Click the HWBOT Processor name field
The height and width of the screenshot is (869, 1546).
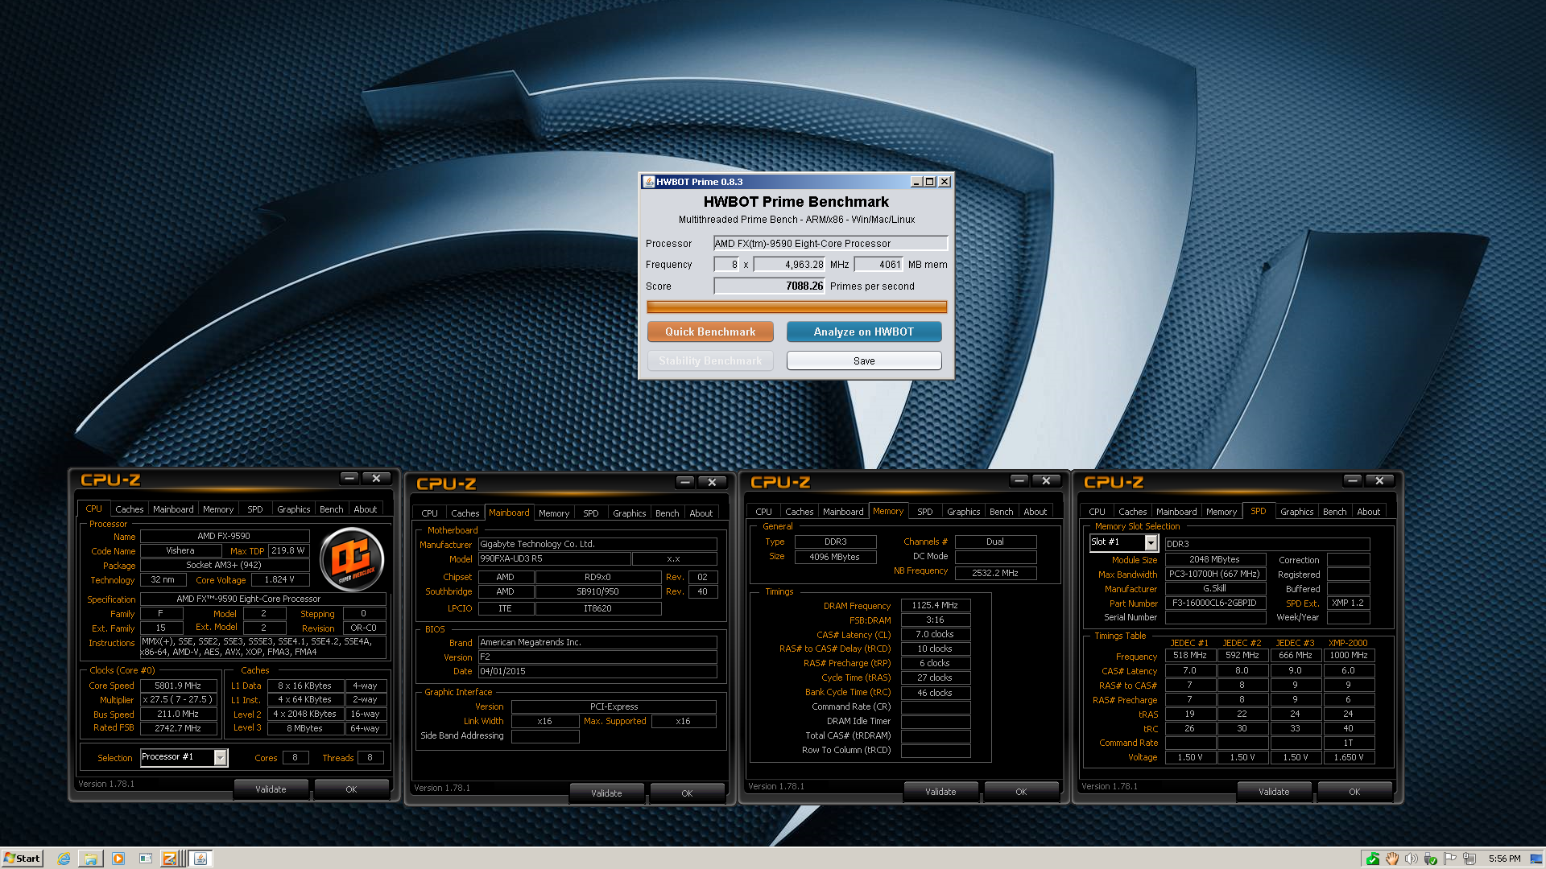tap(830, 243)
